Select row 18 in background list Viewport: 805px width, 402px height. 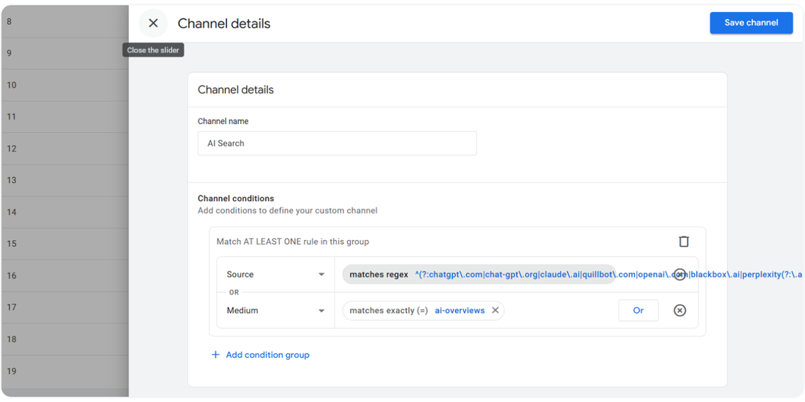[x=64, y=340]
